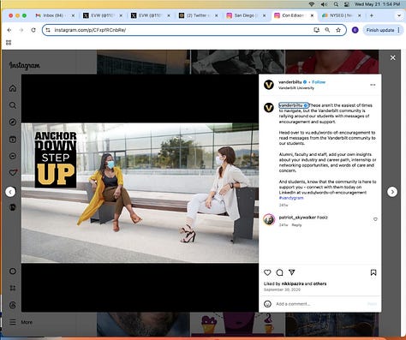The image size is (406, 340).
Task: Go back with browser back arrow
Action: pyautogui.click(x=9, y=30)
